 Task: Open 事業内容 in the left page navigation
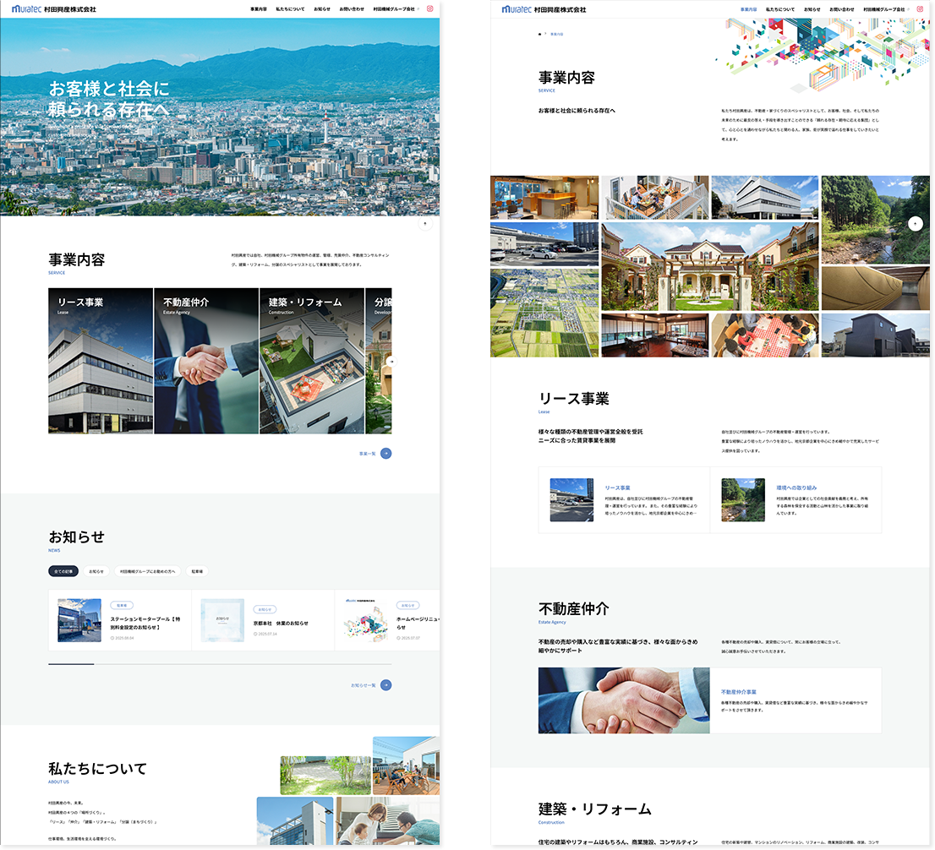tap(259, 9)
